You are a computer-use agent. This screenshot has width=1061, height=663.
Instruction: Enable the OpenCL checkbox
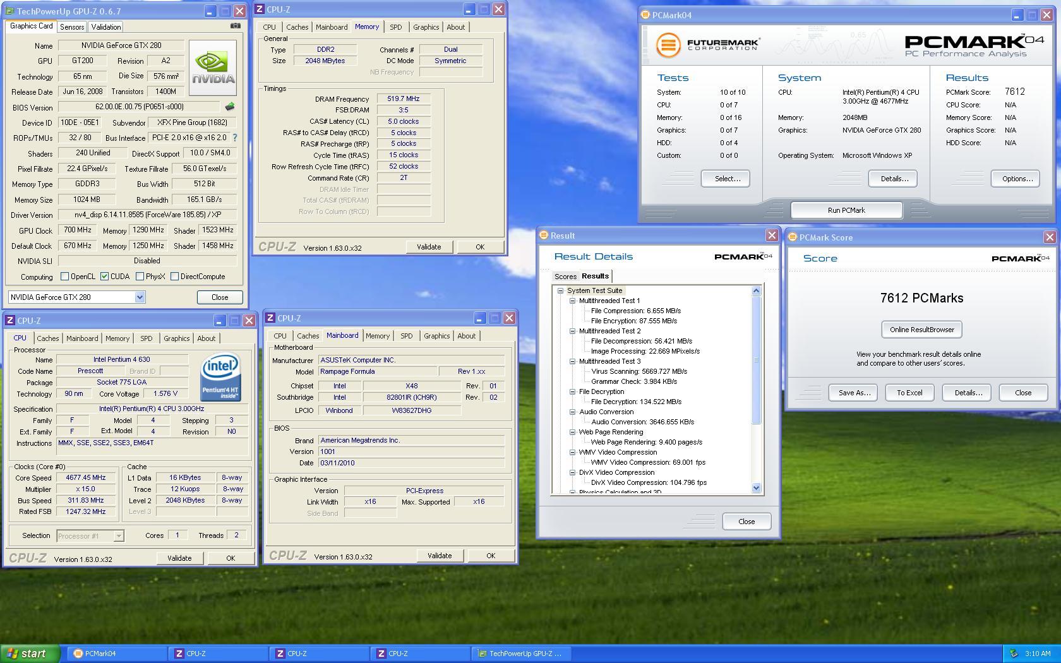point(64,277)
